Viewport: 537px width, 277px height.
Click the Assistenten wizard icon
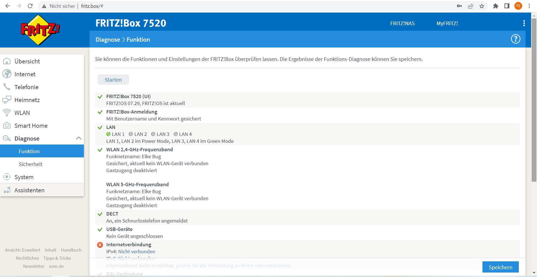click(7, 190)
